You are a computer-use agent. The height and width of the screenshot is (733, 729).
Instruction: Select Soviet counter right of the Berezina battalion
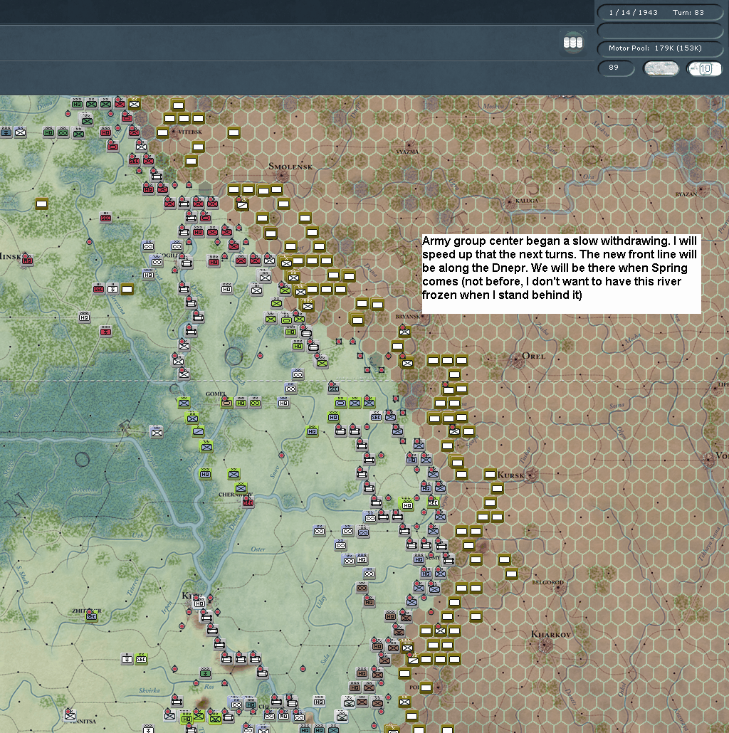click(x=127, y=289)
